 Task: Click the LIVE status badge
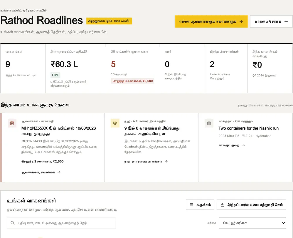pos(55,75)
